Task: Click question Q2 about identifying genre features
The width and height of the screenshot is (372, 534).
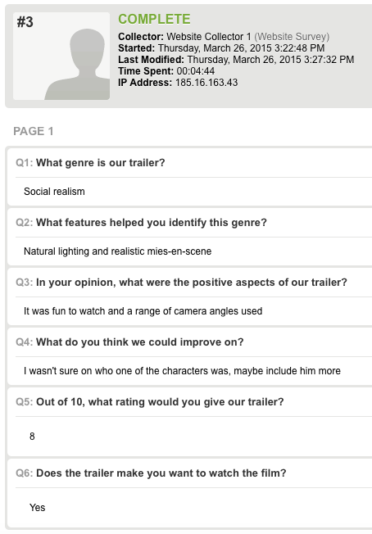Action: (x=142, y=223)
